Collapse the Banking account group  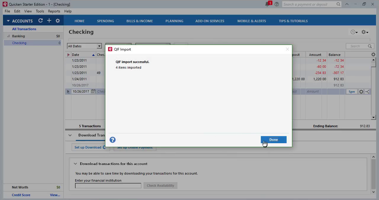pyautogui.click(x=8, y=36)
